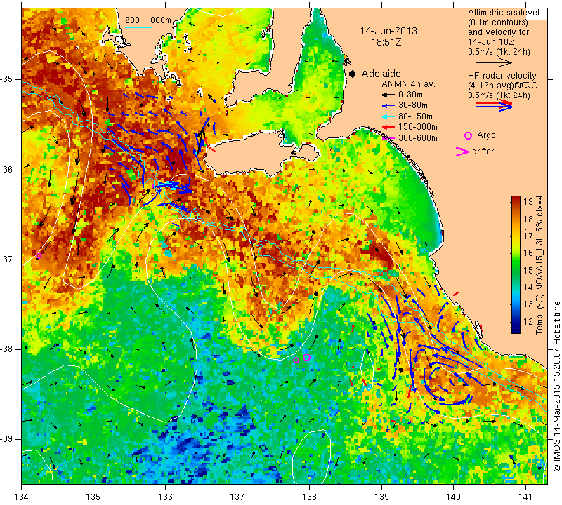Click the longitude axis label '136'
562x505 pixels.
point(165,497)
